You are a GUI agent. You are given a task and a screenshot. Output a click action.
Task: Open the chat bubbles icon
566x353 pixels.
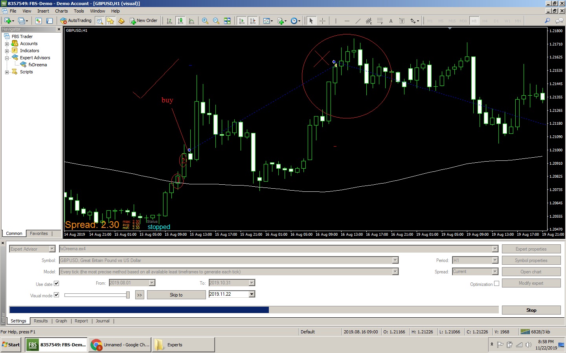click(559, 21)
